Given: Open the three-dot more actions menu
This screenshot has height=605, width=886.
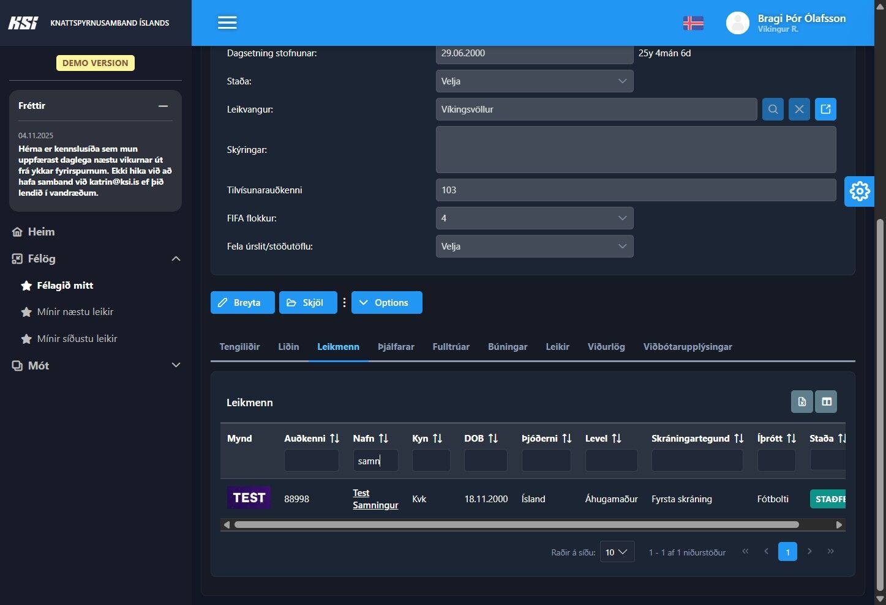Looking at the screenshot, I should tap(344, 302).
